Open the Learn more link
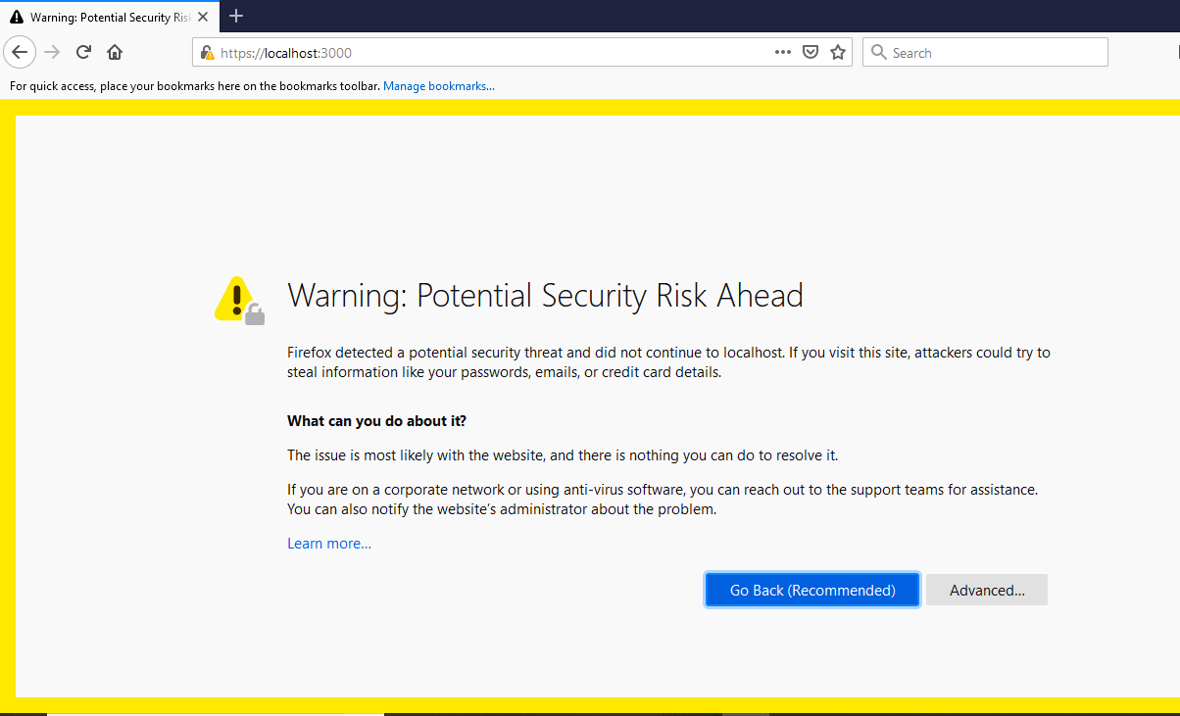1180x716 pixels. (329, 544)
